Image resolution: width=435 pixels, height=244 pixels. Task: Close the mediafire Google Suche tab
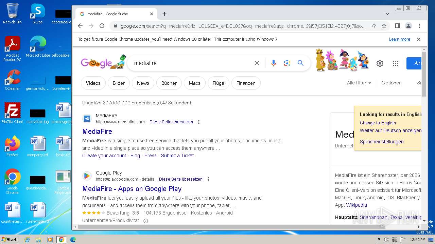[x=152, y=14]
